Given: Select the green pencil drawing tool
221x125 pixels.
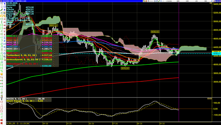Looking at the screenshot, I should pyautogui.click(x=2, y=10).
